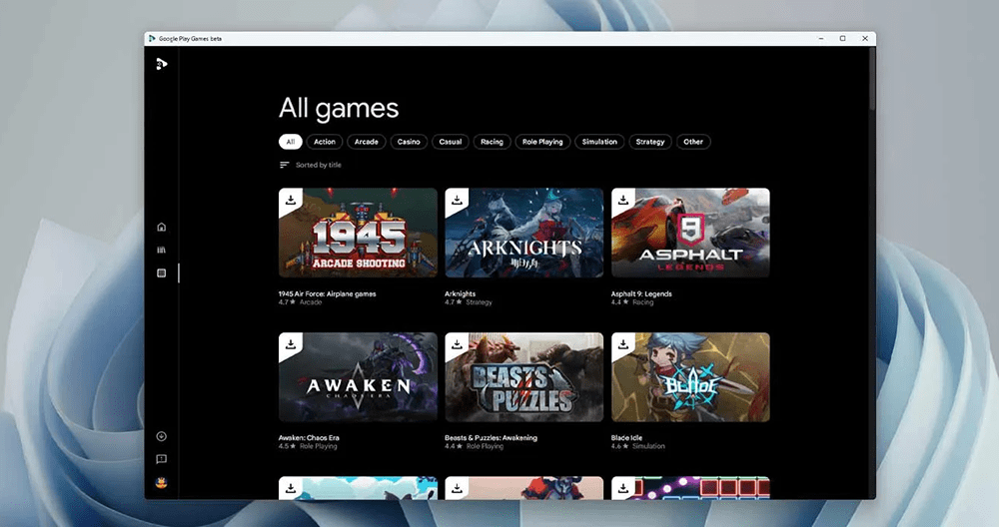Open the Feedback icon in the sidebar
Image resolution: width=999 pixels, height=527 pixels.
click(x=161, y=459)
